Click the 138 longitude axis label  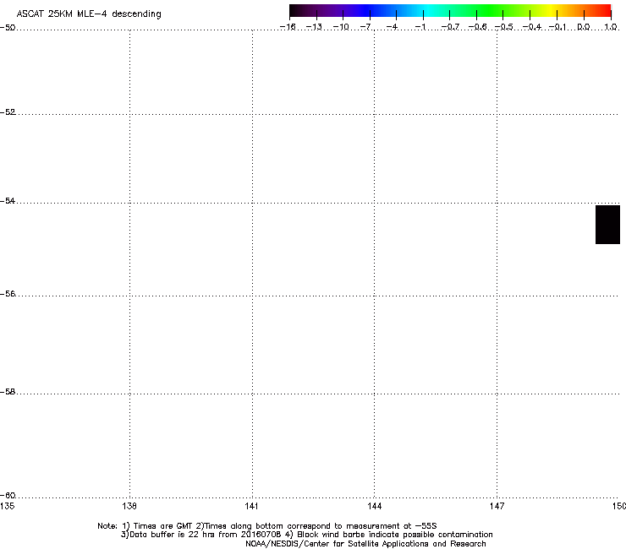(129, 506)
